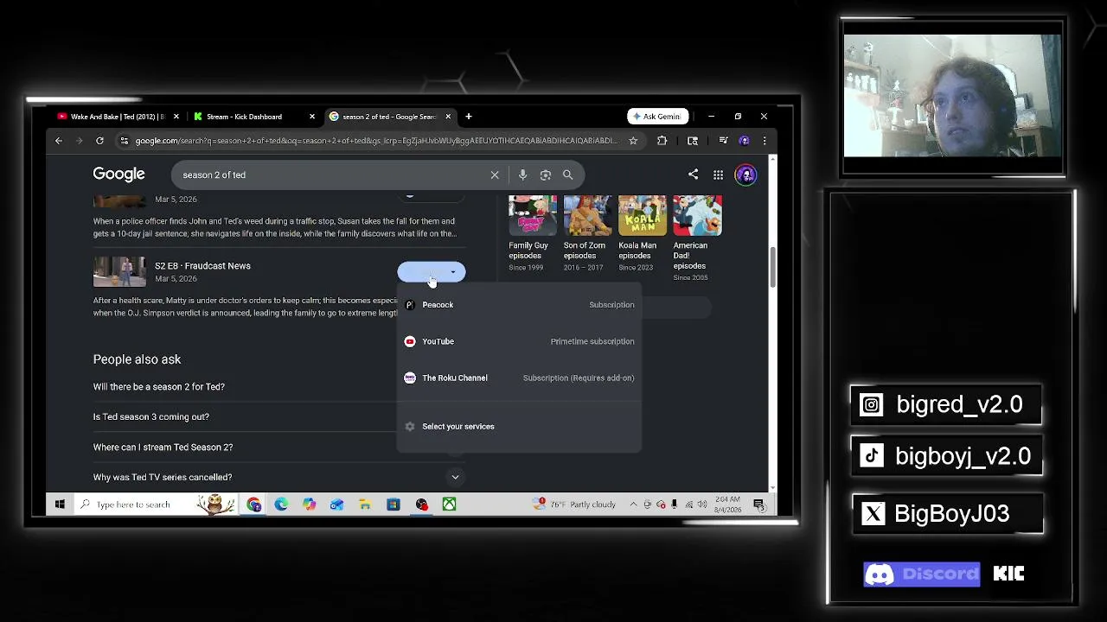
Task: Open File Explorer from the taskbar
Action: (365, 505)
